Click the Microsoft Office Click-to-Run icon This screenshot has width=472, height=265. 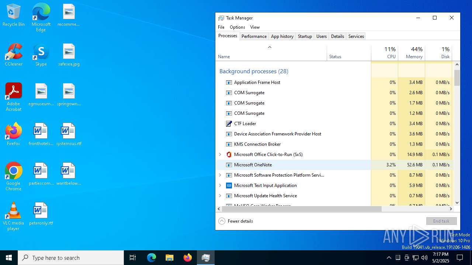pos(229,155)
